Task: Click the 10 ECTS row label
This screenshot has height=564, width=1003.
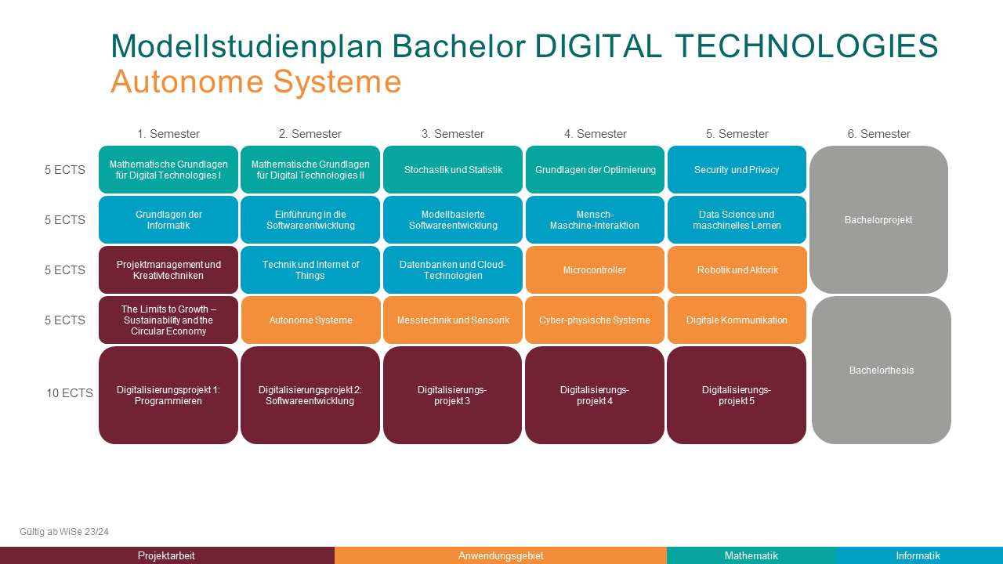Action: click(70, 393)
